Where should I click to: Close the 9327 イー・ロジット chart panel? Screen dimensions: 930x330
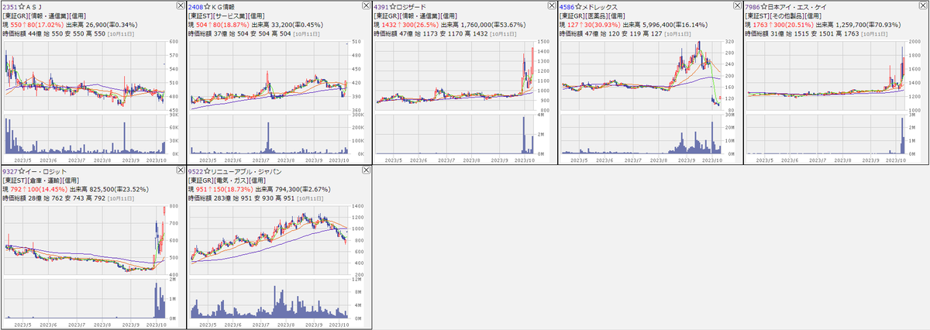click(x=180, y=170)
